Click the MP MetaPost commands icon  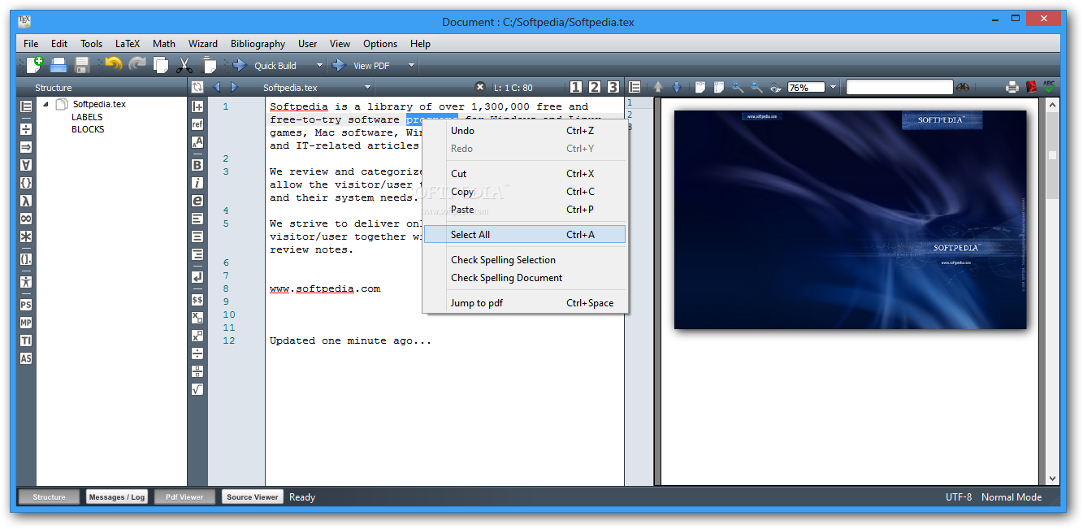pos(26,323)
